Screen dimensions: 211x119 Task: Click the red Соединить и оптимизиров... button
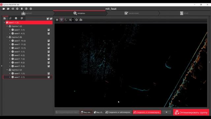(x=147, y=112)
